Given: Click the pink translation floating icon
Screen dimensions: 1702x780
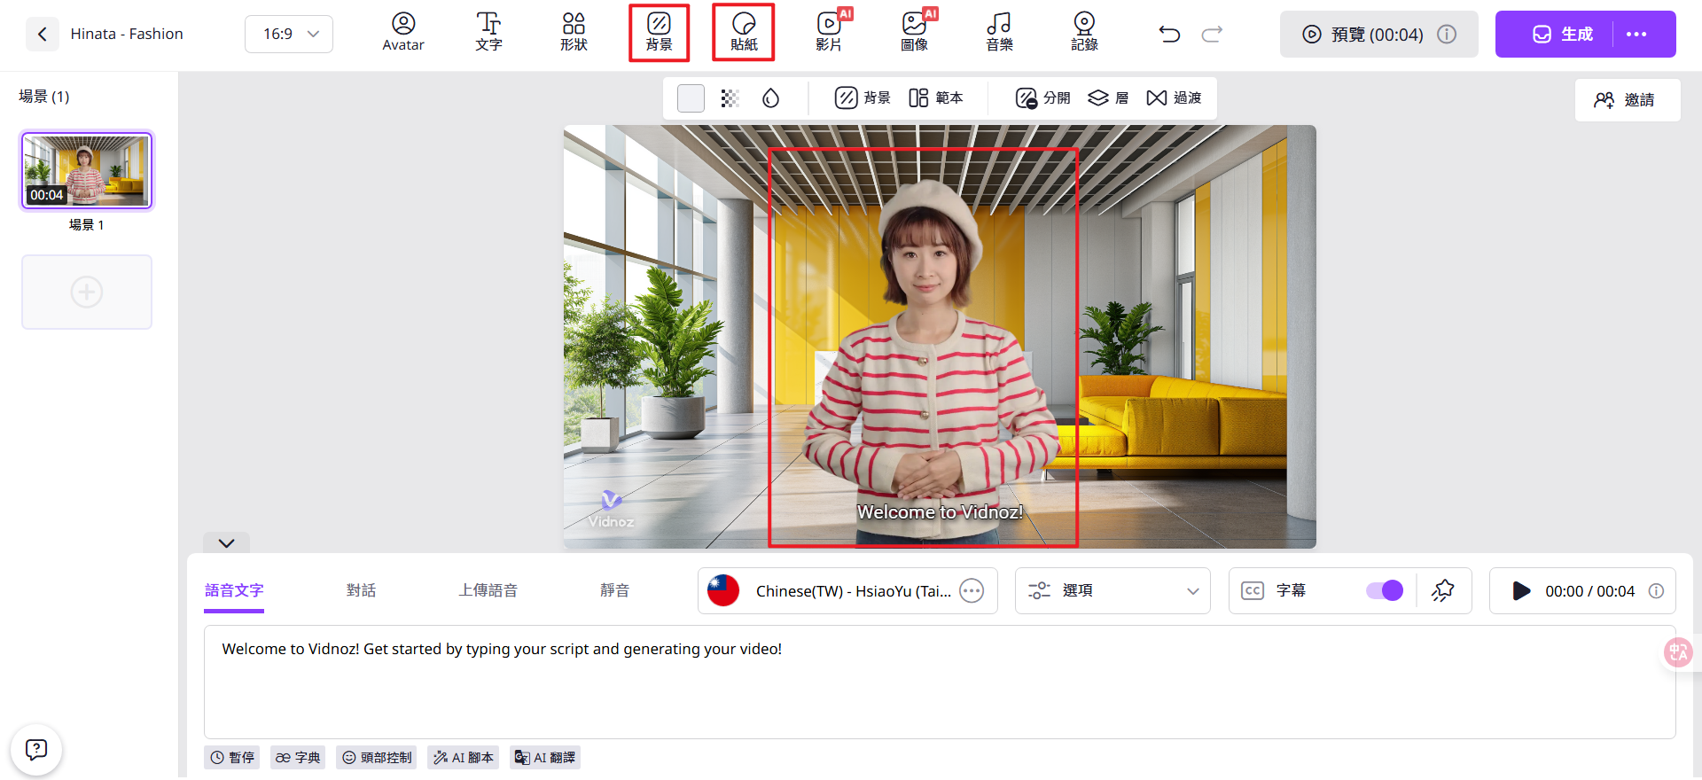Looking at the screenshot, I should [1678, 653].
